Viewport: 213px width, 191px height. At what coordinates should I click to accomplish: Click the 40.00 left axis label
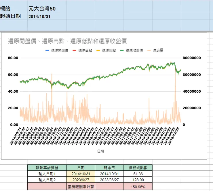coord(13,91)
